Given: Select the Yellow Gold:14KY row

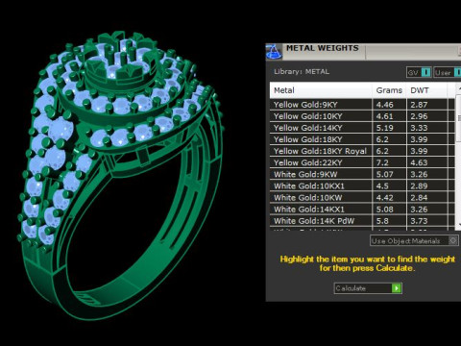Looking at the screenshot, I should click(x=362, y=128).
